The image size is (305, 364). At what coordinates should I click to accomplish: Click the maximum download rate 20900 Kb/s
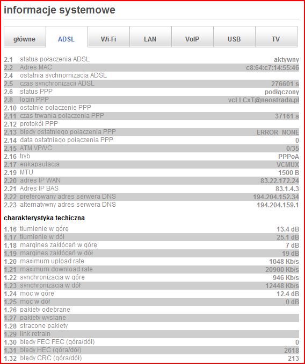(282, 270)
